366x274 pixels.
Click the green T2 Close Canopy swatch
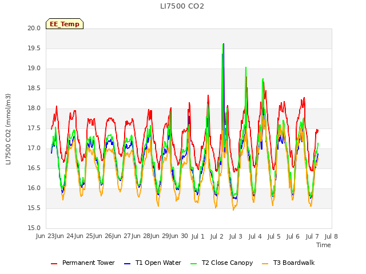[193, 264]
